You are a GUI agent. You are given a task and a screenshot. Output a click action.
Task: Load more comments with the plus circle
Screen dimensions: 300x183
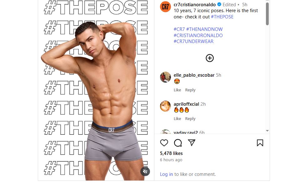210,58
